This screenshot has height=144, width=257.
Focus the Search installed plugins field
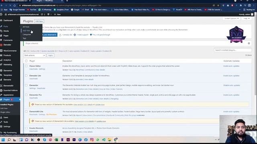pyautogui.click(x=233, y=50)
